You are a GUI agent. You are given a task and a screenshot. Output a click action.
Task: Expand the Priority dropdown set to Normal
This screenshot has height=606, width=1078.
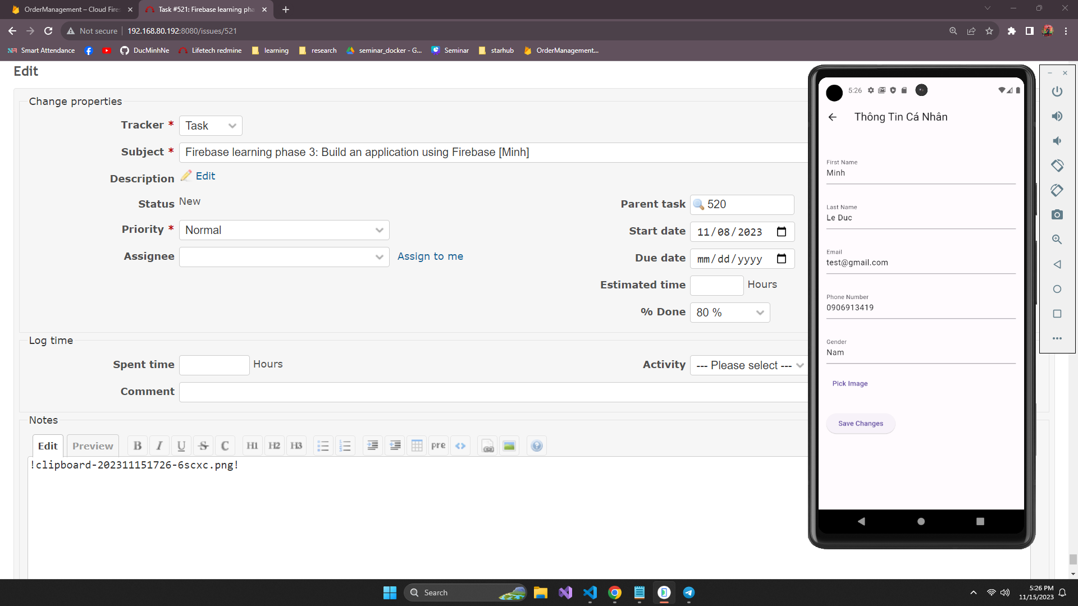coord(284,230)
